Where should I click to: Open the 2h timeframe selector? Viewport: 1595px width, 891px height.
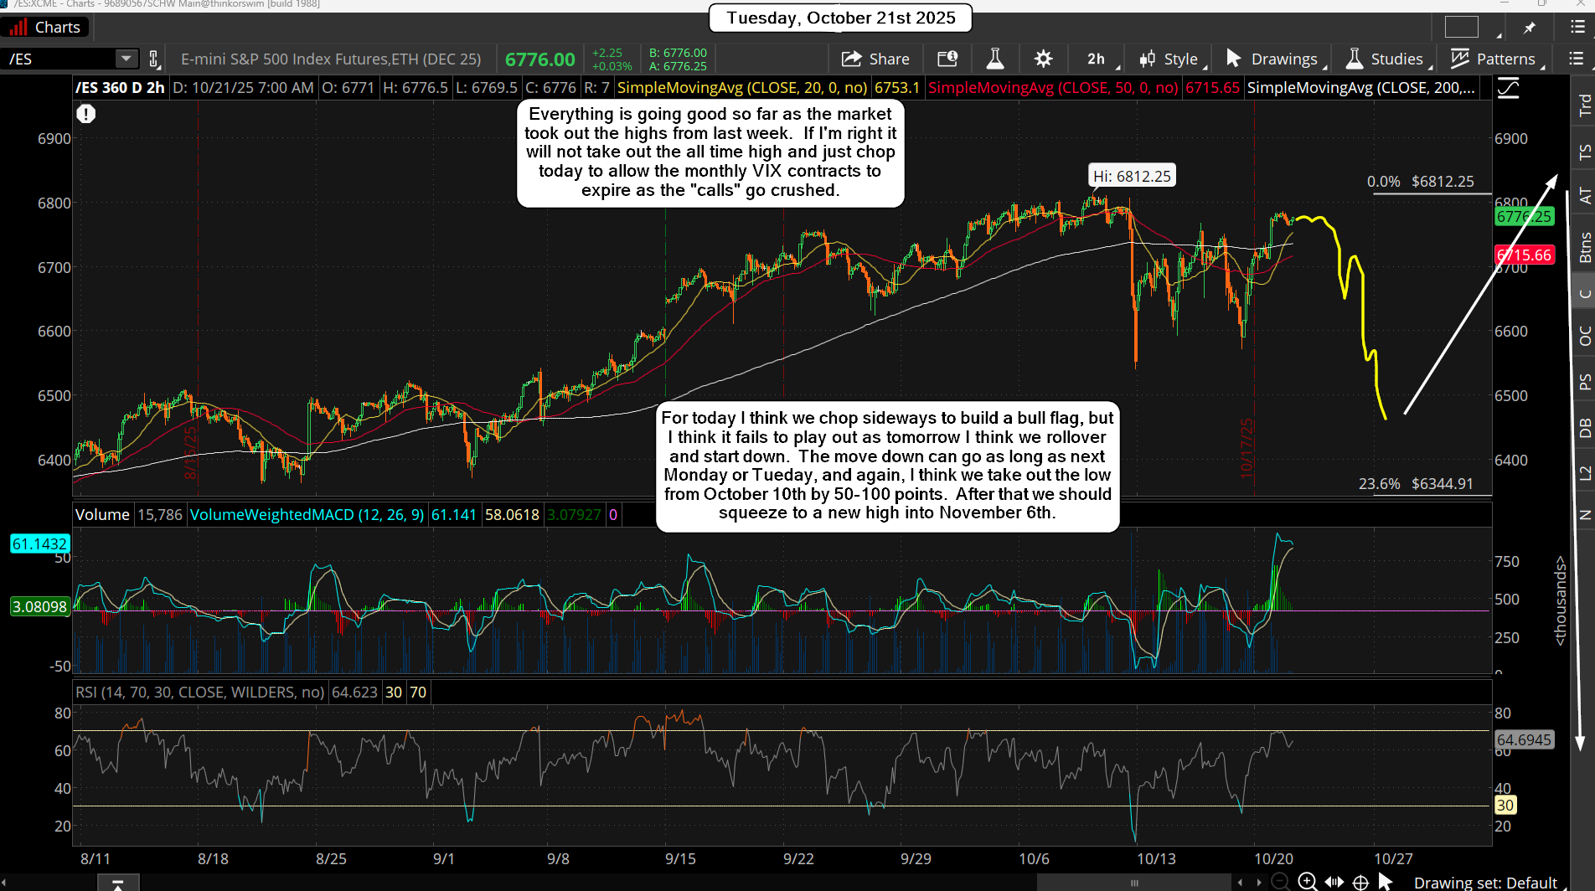[1096, 59]
